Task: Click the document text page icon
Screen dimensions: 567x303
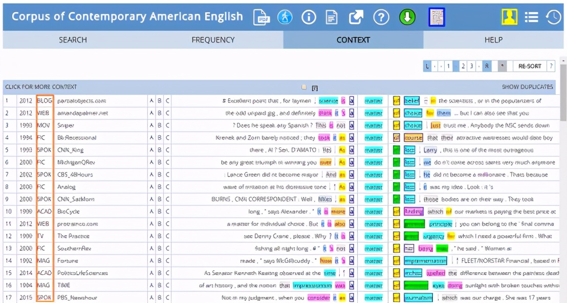Action: pyautogui.click(x=332, y=17)
